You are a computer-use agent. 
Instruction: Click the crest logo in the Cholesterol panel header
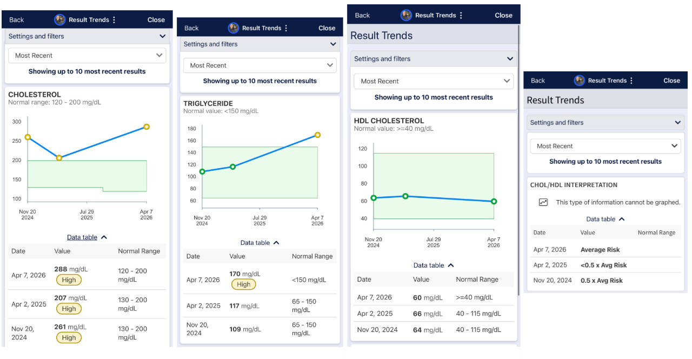coord(59,19)
